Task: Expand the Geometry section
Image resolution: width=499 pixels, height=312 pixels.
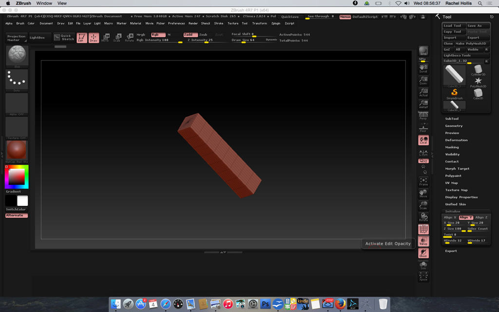Action: [454, 126]
